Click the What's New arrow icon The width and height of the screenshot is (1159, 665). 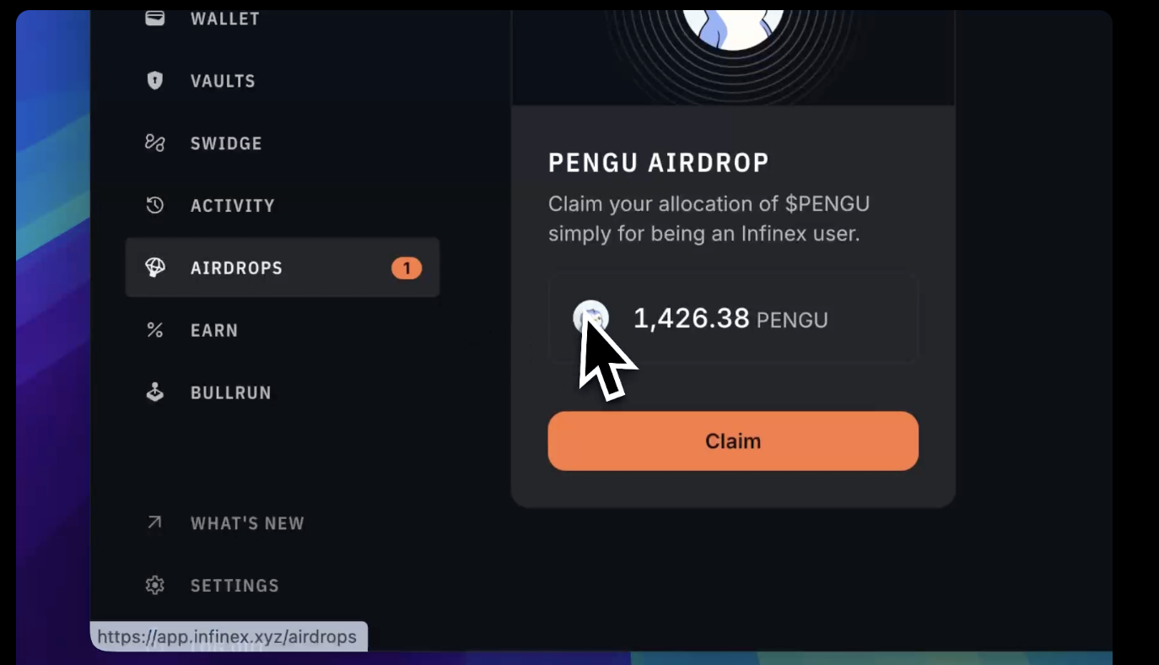point(154,523)
